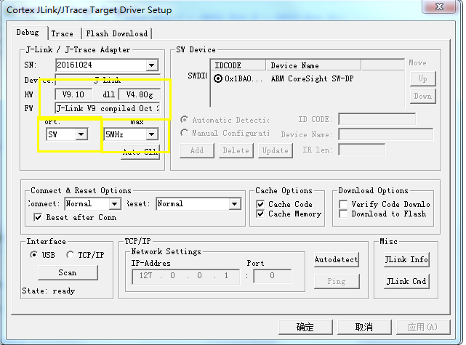Click ARM CoreSight SW-DP device text
Image resolution: width=466 pixels, height=345 pixels.
pos(312,78)
